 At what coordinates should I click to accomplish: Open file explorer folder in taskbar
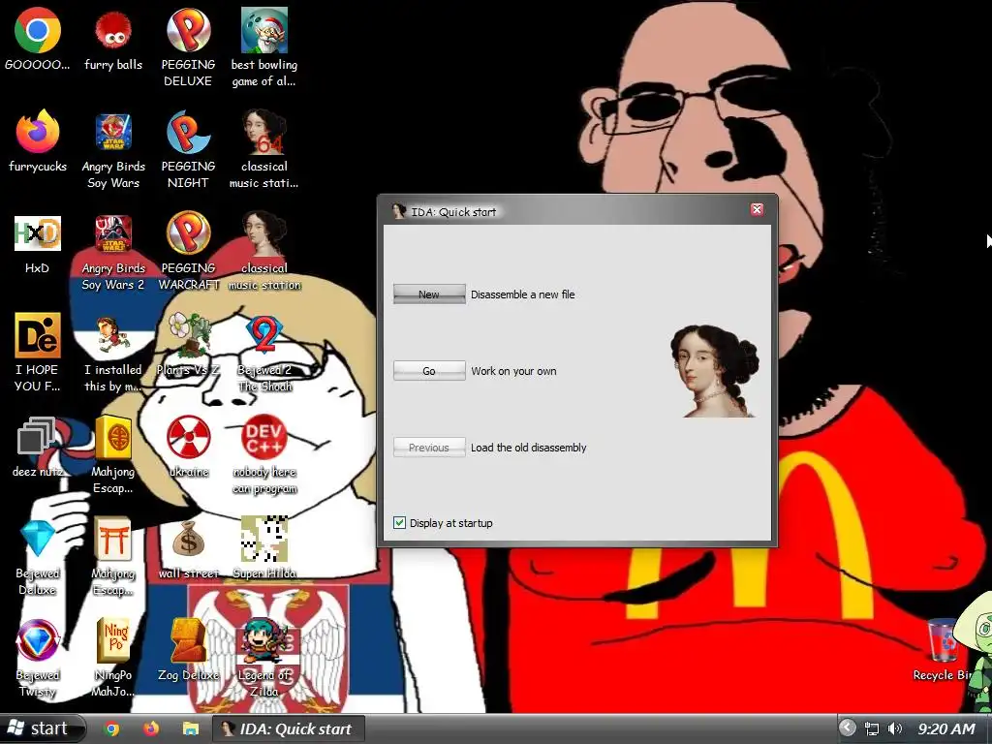tap(191, 728)
